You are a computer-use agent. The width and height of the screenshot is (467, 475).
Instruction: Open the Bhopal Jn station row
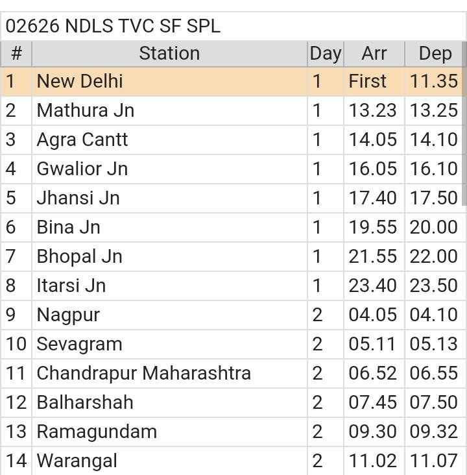coord(79,256)
